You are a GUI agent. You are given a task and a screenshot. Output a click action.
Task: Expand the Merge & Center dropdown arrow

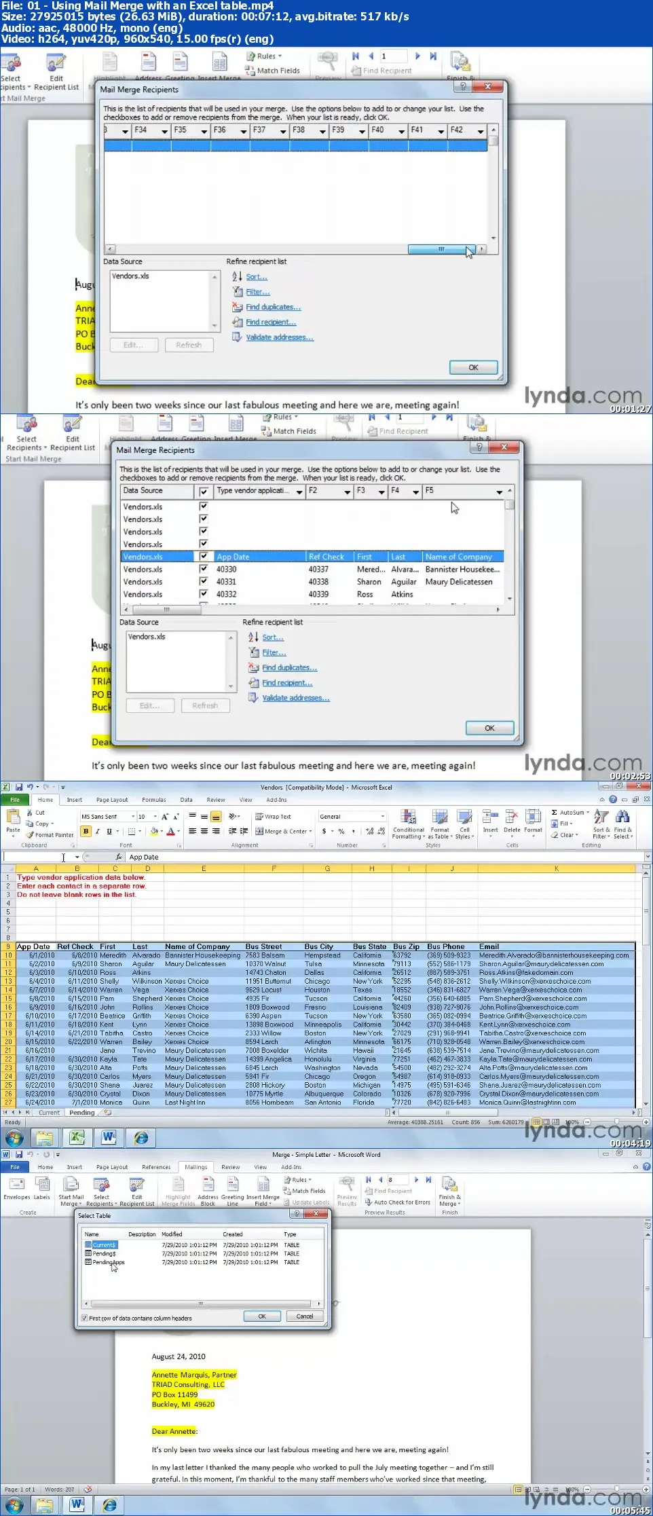(x=310, y=831)
